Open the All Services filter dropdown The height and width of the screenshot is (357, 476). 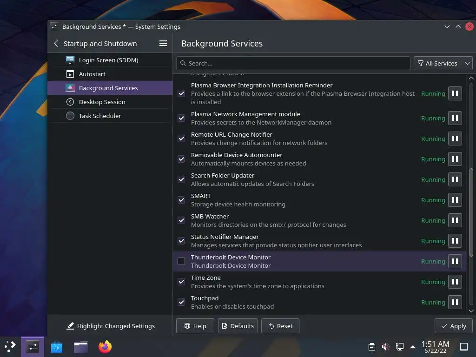pos(443,63)
